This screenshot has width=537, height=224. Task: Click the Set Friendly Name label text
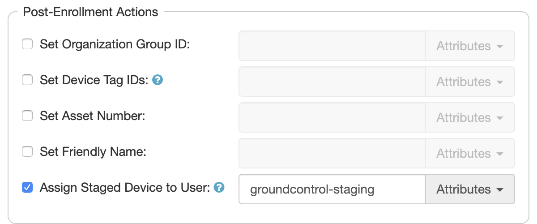click(93, 152)
